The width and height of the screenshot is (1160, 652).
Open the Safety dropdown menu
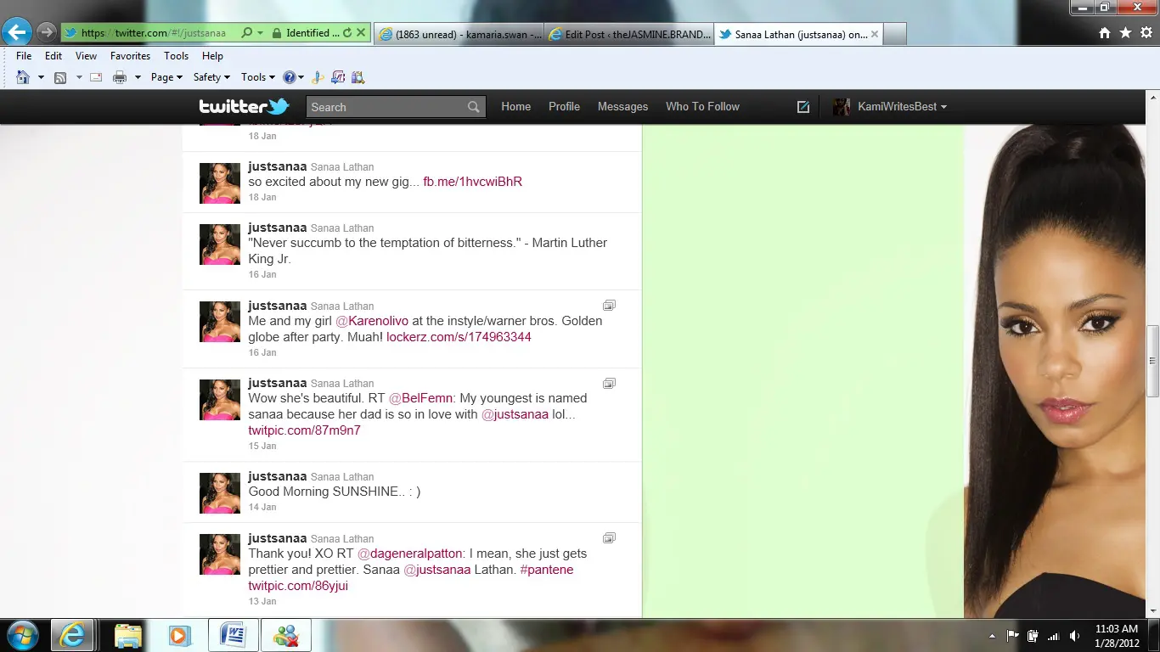click(211, 77)
